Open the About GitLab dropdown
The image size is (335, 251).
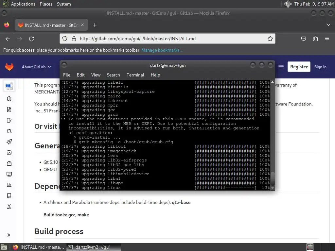(x=36, y=67)
